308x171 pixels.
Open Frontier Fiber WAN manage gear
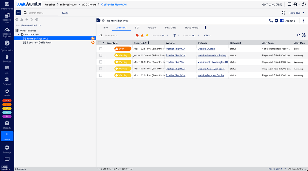pyautogui.click(x=277, y=21)
